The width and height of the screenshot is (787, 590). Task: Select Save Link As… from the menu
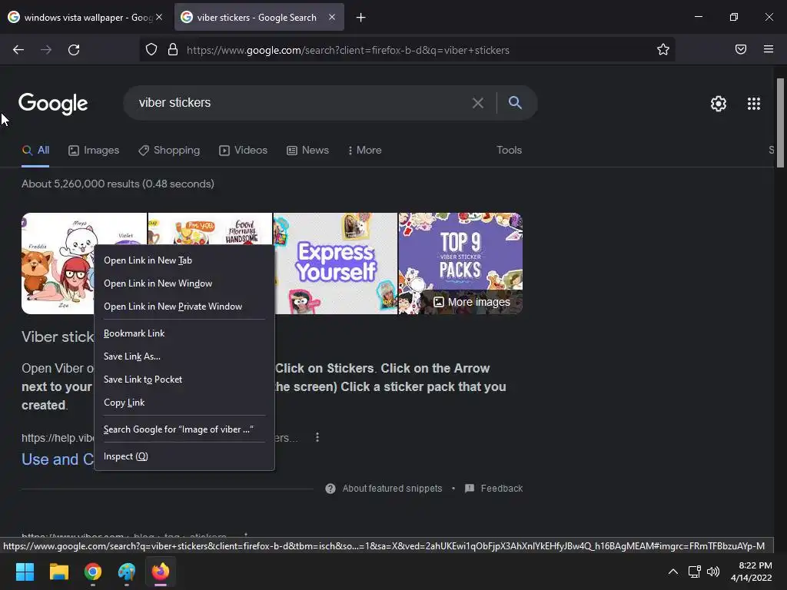(184, 356)
